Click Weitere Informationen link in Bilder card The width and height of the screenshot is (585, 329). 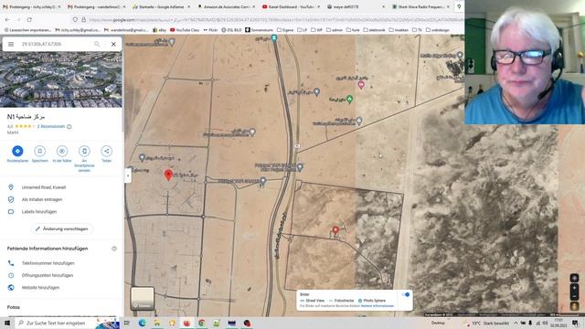[x=378, y=306]
